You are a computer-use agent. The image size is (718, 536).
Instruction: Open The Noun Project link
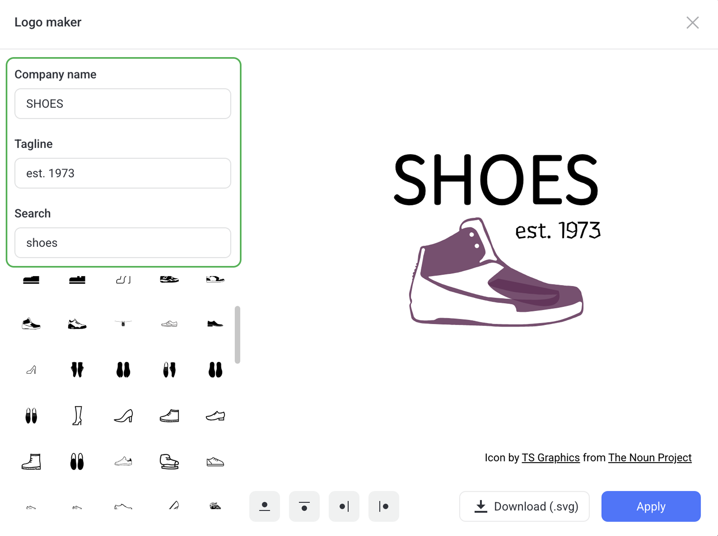(x=649, y=458)
